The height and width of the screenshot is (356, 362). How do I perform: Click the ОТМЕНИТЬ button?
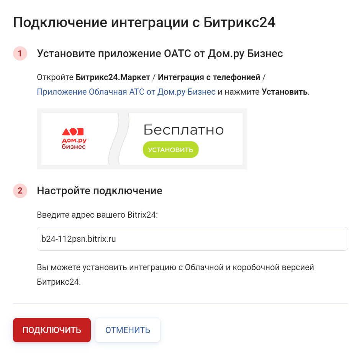[x=128, y=330]
